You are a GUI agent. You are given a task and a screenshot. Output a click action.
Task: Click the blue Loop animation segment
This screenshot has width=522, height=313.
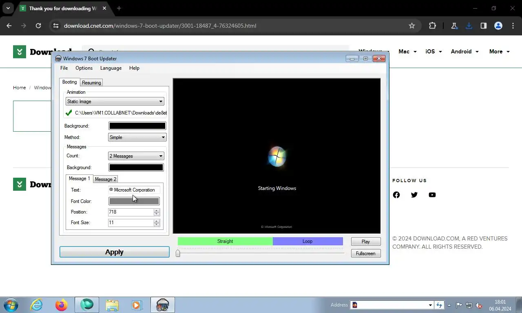point(307,241)
